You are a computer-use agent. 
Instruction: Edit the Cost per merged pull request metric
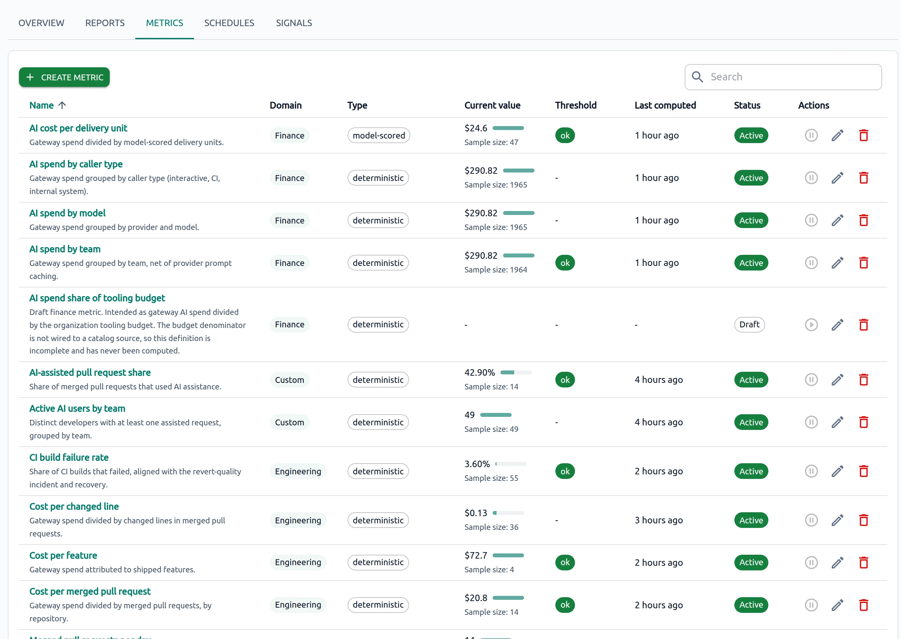point(837,605)
